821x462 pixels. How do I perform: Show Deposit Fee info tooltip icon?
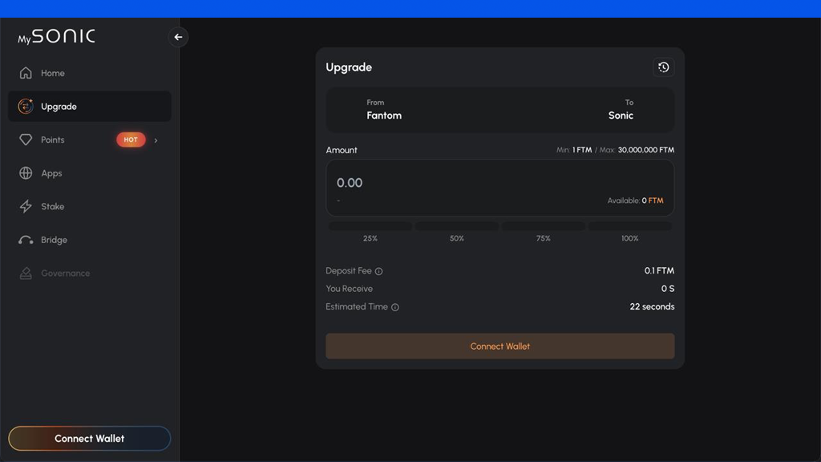[x=378, y=271]
